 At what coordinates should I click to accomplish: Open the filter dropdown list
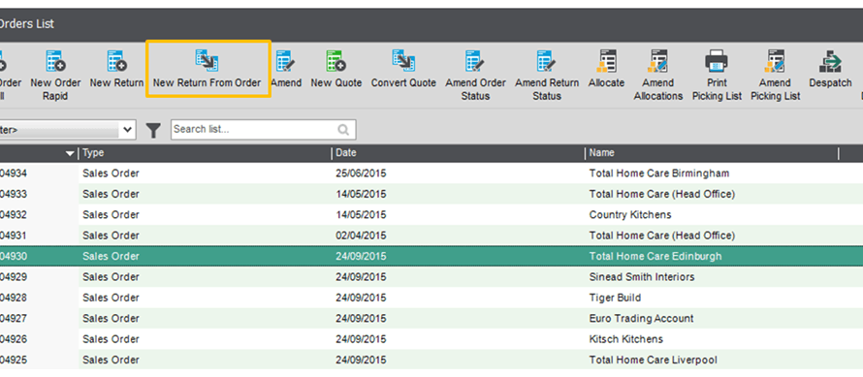click(x=128, y=130)
